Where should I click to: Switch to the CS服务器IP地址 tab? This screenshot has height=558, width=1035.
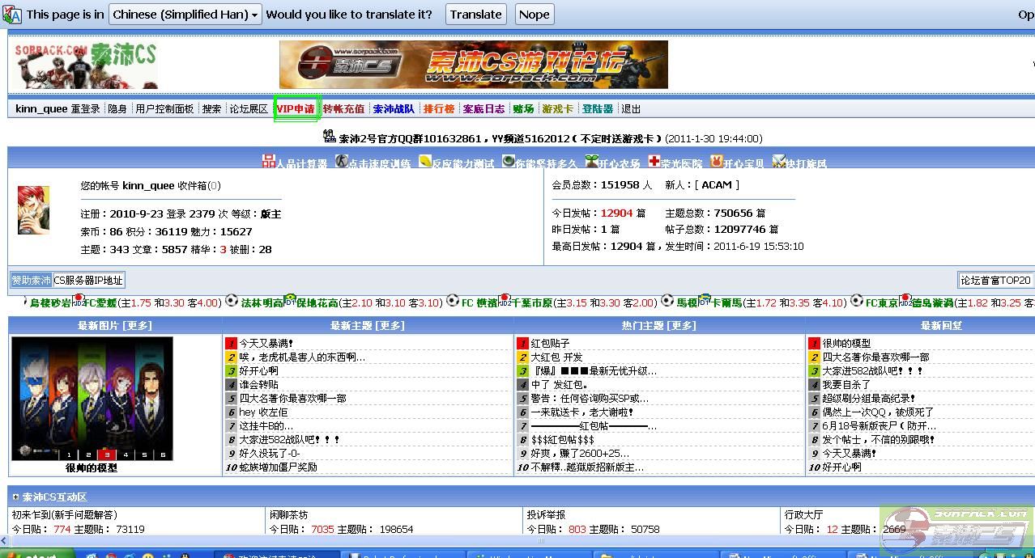pos(88,281)
